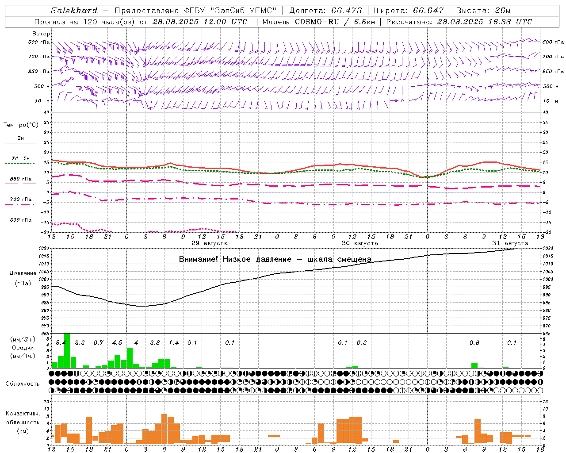The height and width of the screenshot is (453, 566).
Task: Click the Модель COSMO-RU / 6.6км label
Action: click(x=318, y=22)
